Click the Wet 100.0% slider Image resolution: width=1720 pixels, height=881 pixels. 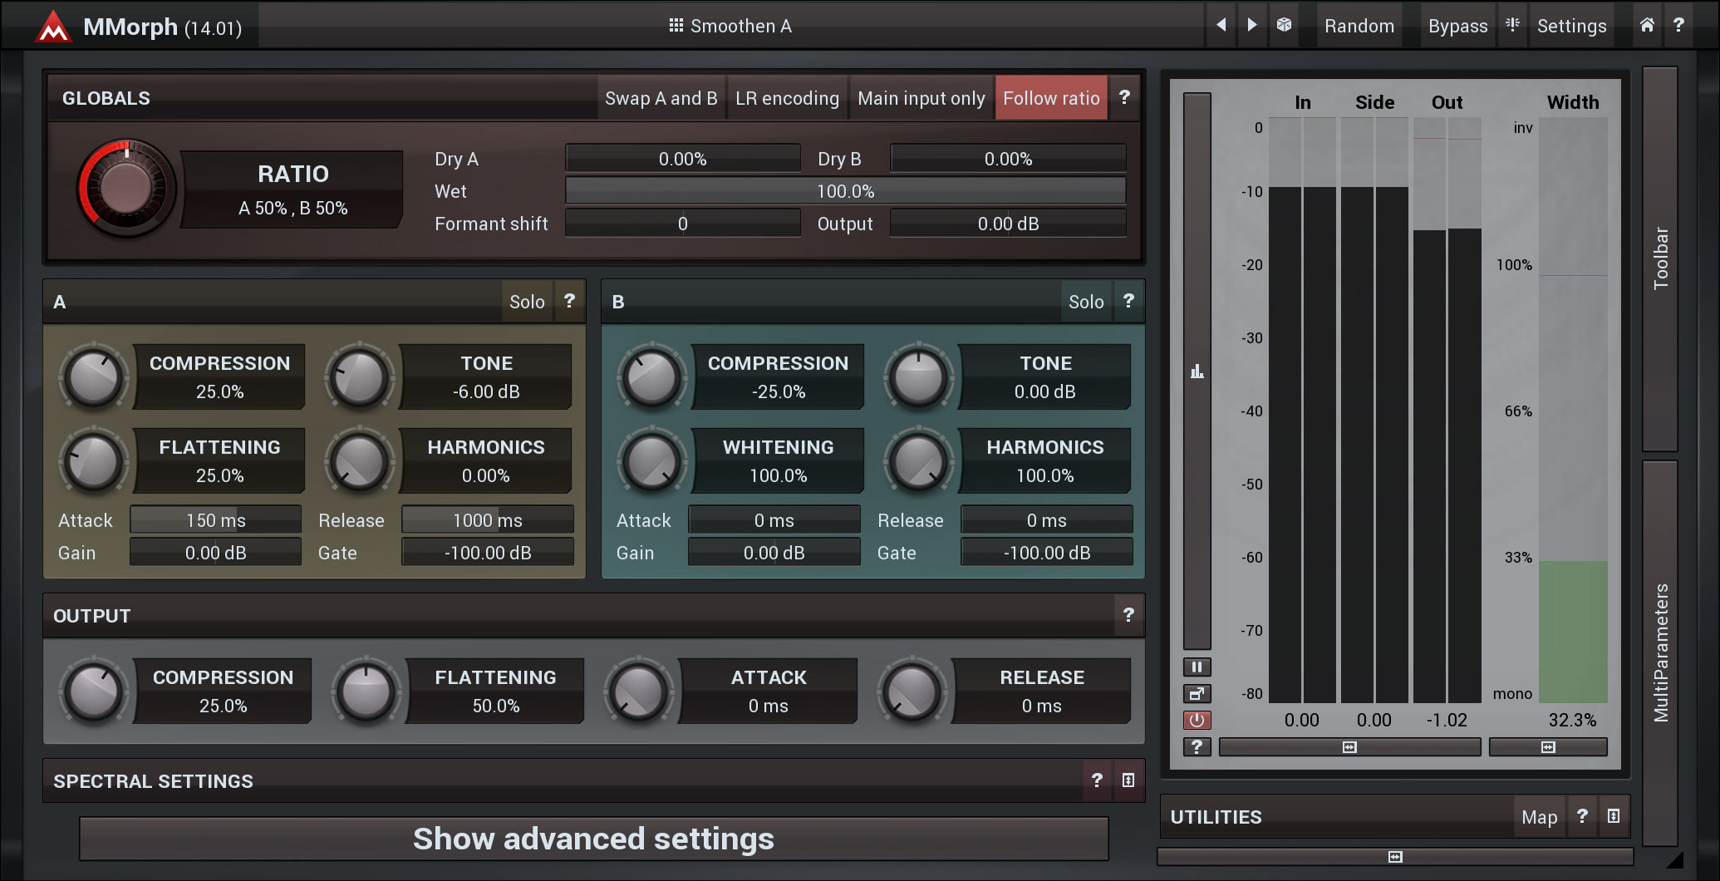[845, 191]
